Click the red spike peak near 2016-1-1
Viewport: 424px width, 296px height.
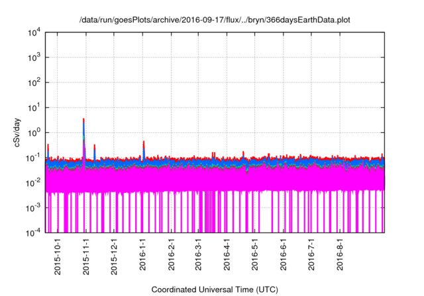pos(144,142)
